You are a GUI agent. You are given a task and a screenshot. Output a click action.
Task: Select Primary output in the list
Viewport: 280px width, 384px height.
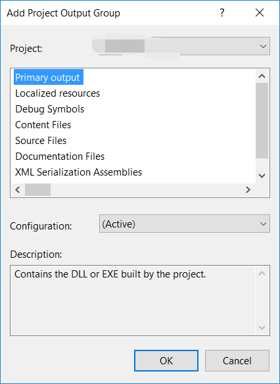tap(49, 78)
